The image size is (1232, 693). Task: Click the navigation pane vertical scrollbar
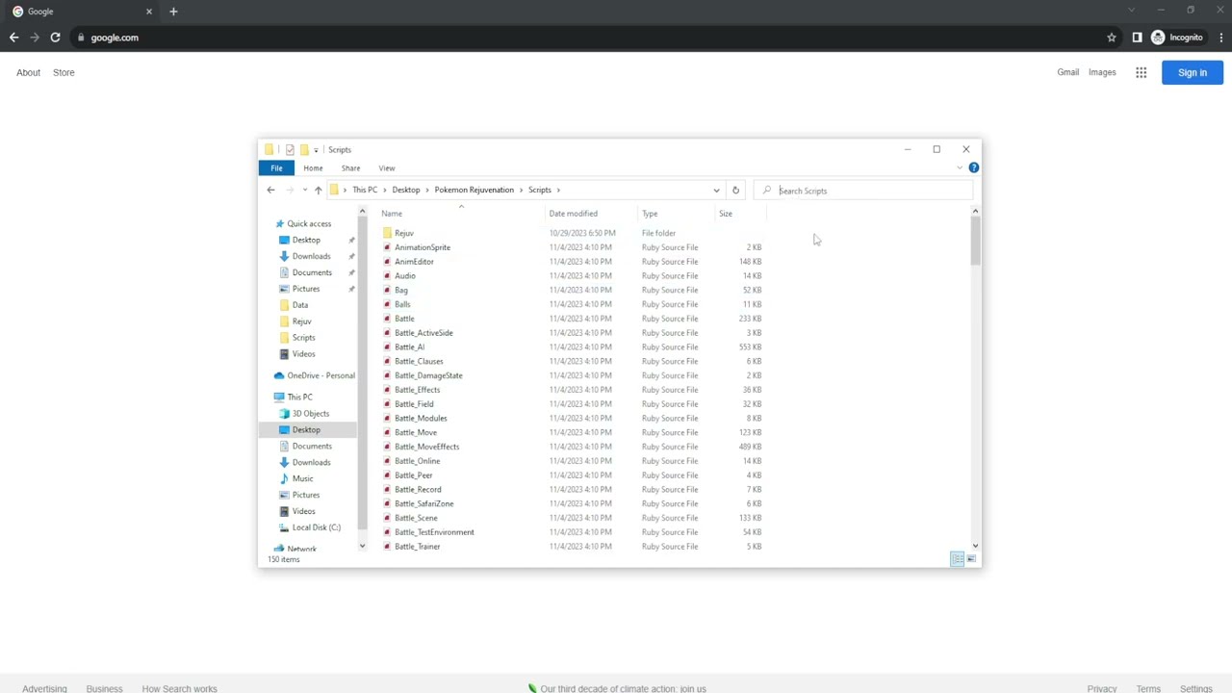[x=362, y=373]
